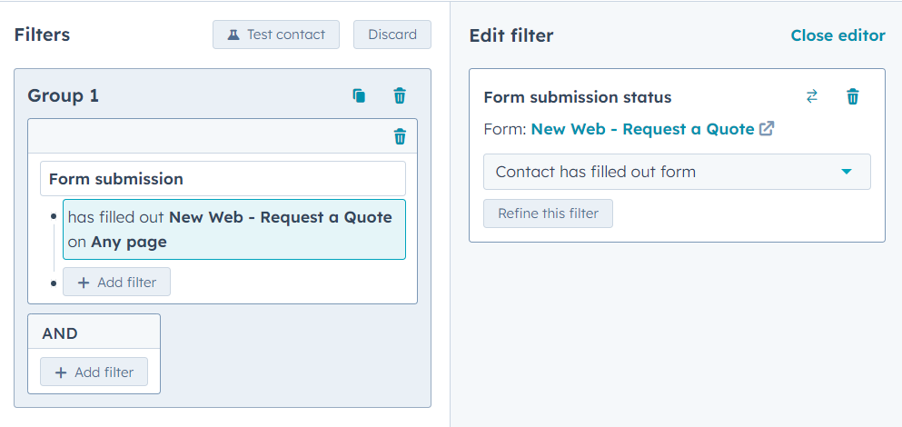Click Close editor link
This screenshot has height=427, width=902.
pyautogui.click(x=838, y=35)
